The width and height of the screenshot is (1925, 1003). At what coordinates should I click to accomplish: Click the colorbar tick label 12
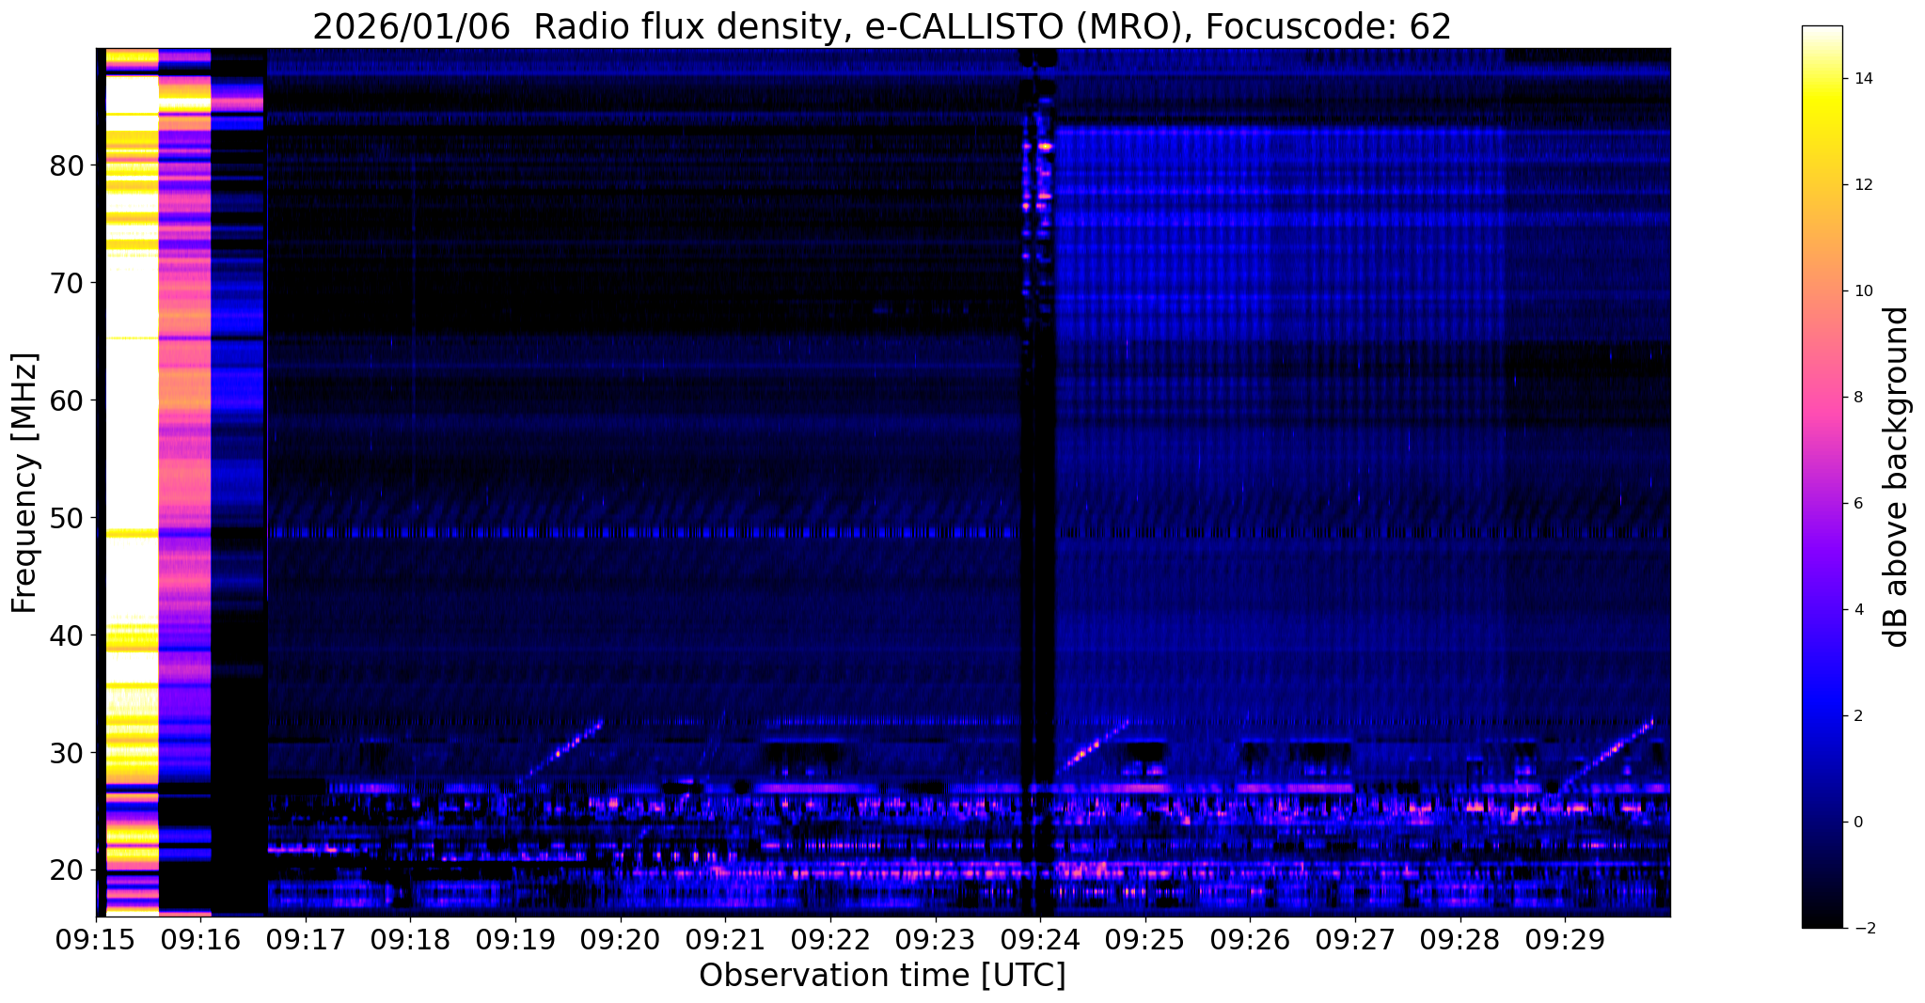[1863, 185]
